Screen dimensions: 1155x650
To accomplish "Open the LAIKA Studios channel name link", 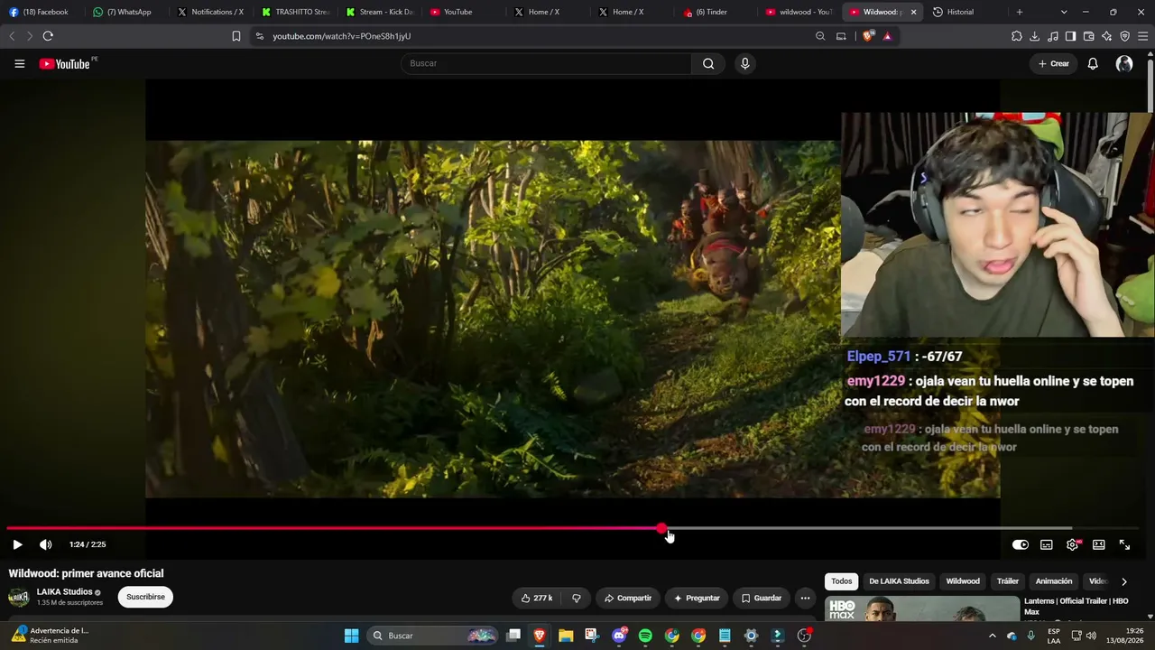I will coord(65,591).
